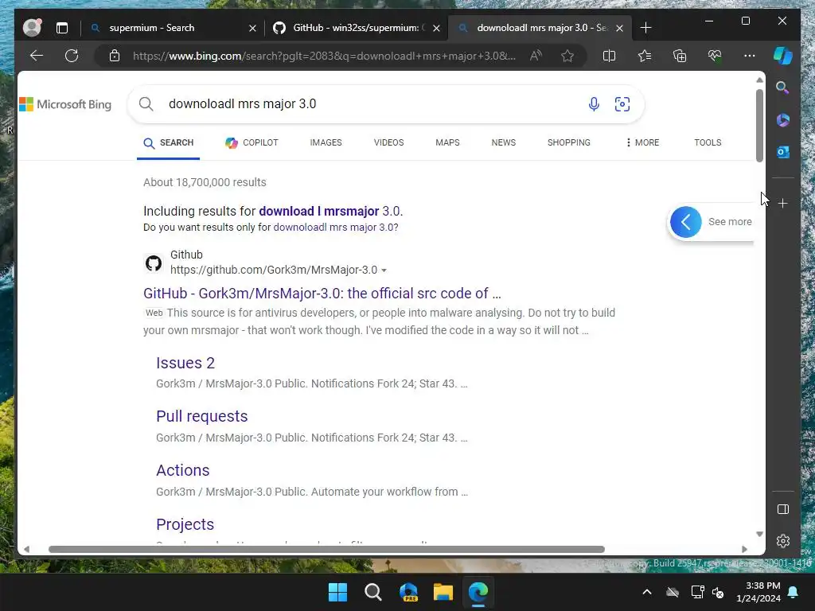Open sidebar settings gear

pyautogui.click(x=783, y=541)
